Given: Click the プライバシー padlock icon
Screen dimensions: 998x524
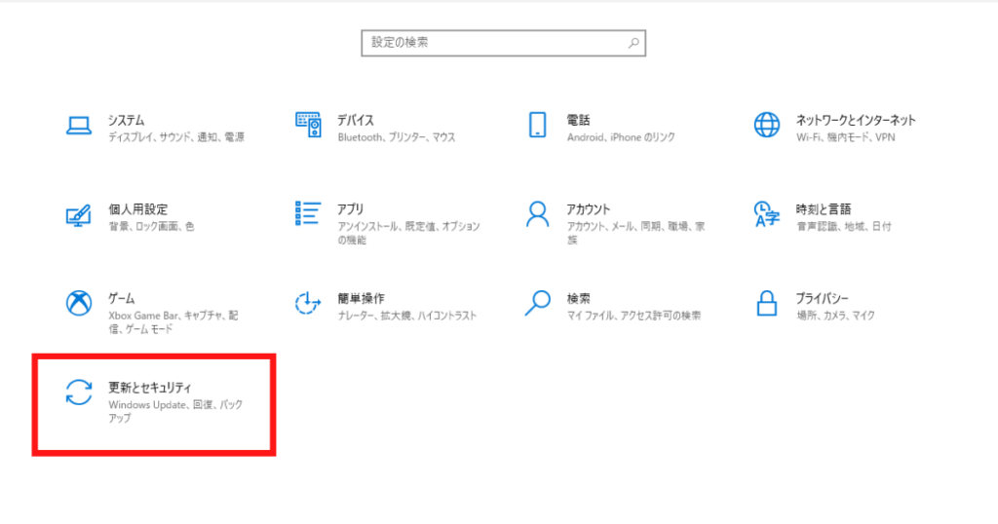Looking at the screenshot, I should [766, 303].
